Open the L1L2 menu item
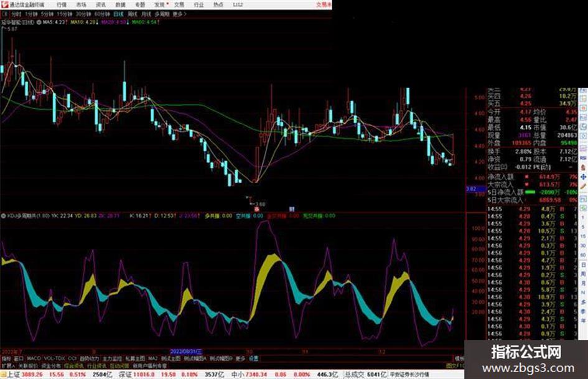This screenshot has height=379, width=588. point(238,5)
